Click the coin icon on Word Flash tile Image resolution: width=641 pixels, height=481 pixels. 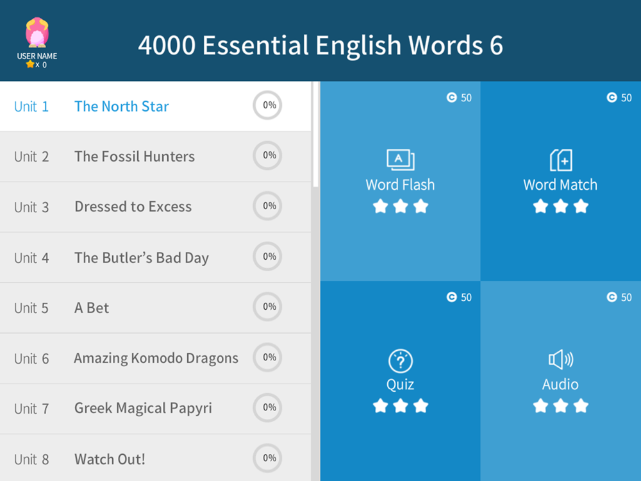[451, 97]
